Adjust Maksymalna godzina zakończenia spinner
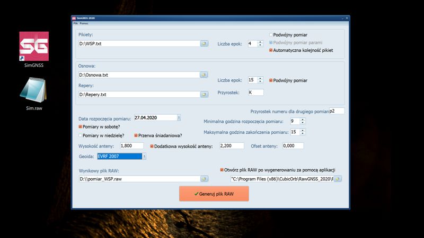The width and height of the screenshot is (424, 238). pos(303,132)
